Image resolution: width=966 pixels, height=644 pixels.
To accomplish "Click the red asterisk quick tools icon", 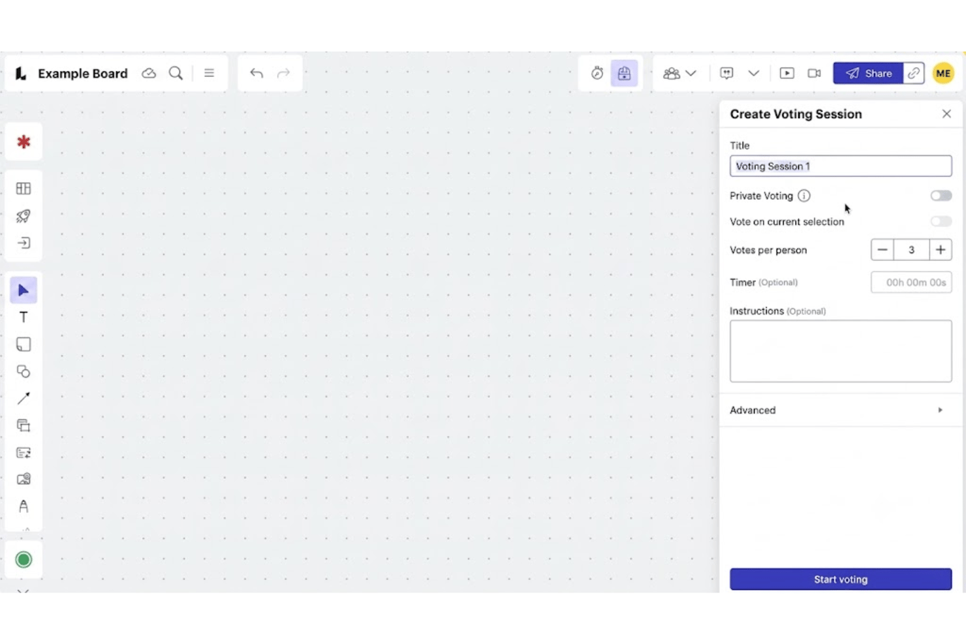I will tap(23, 142).
